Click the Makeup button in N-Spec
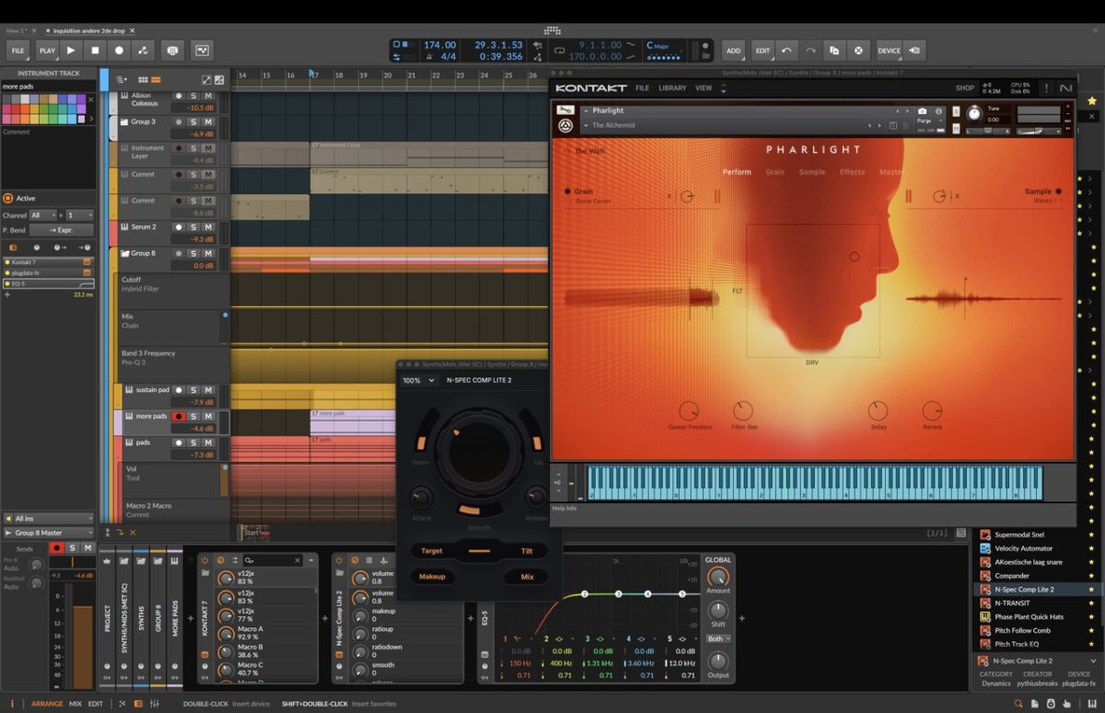Image resolution: width=1105 pixels, height=713 pixels. click(x=432, y=577)
